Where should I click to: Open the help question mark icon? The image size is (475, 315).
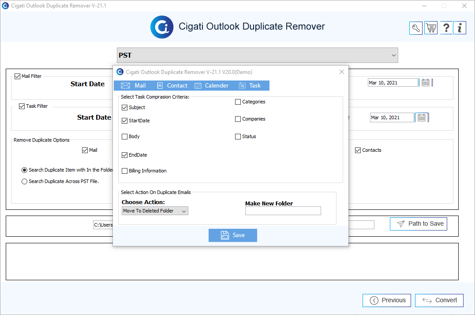point(446,28)
